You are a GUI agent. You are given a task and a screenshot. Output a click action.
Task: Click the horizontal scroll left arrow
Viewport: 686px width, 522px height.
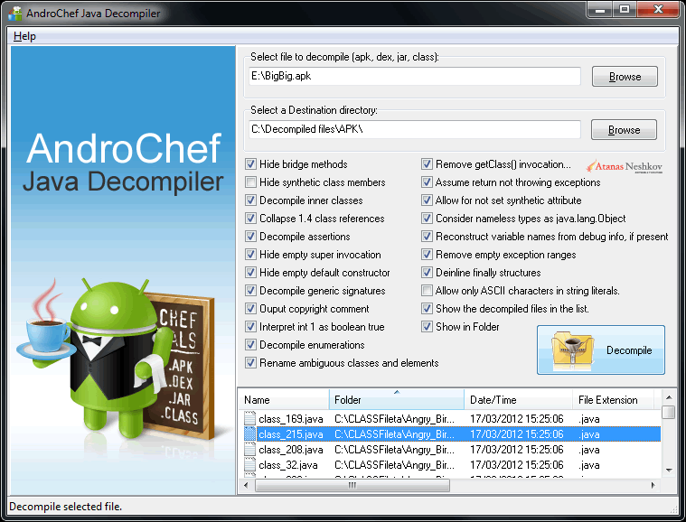pyautogui.click(x=246, y=485)
